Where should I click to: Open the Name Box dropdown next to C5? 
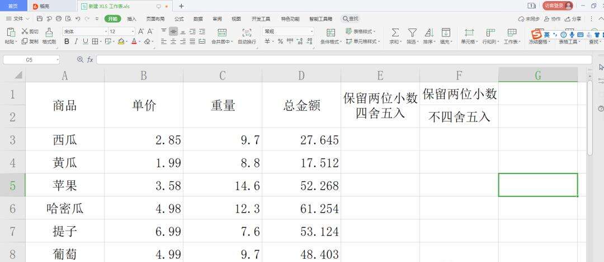pos(58,60)
